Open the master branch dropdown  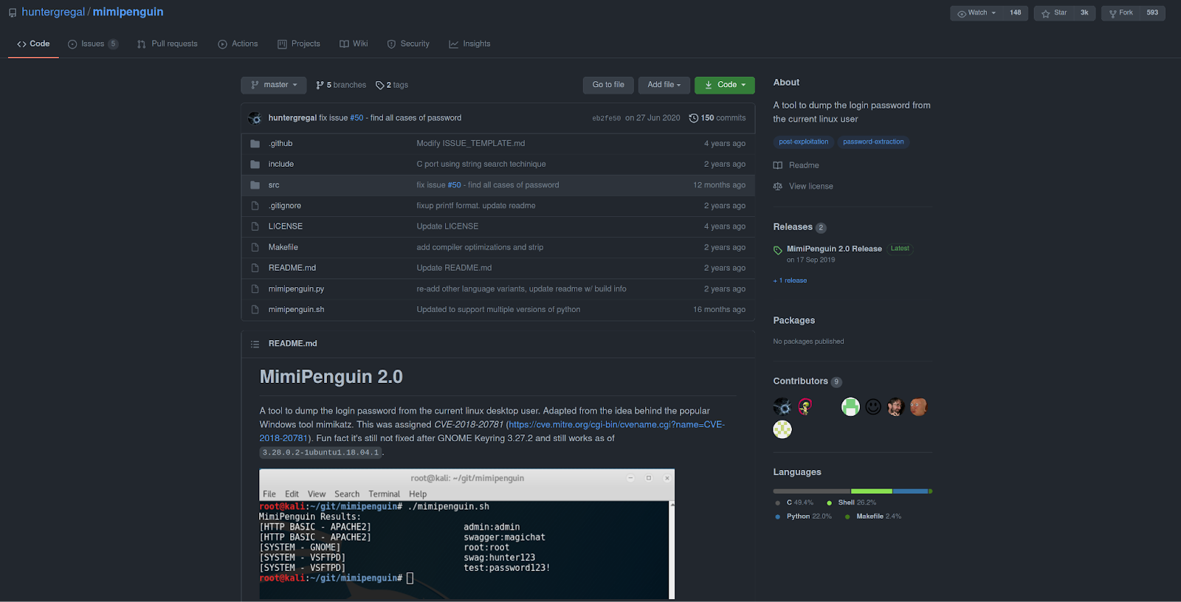tap(273, 85)
